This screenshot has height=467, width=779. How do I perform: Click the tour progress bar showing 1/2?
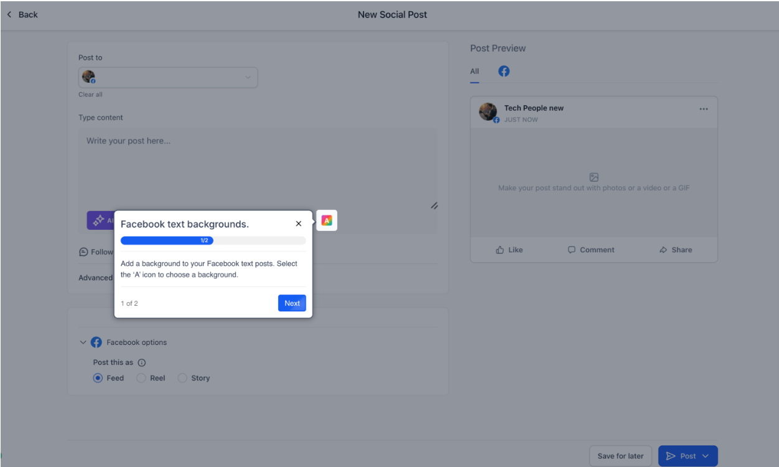213,240
